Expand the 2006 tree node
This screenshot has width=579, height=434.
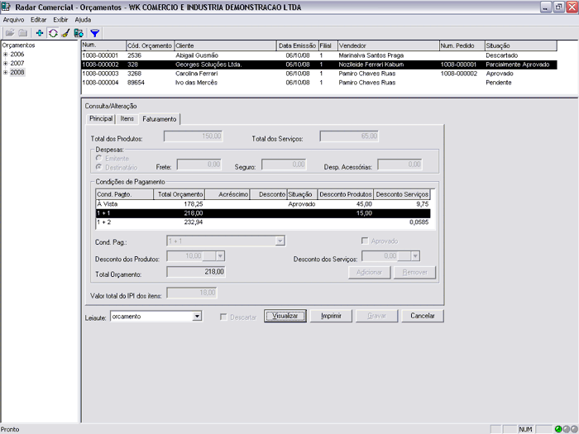[x=6, y=54]
